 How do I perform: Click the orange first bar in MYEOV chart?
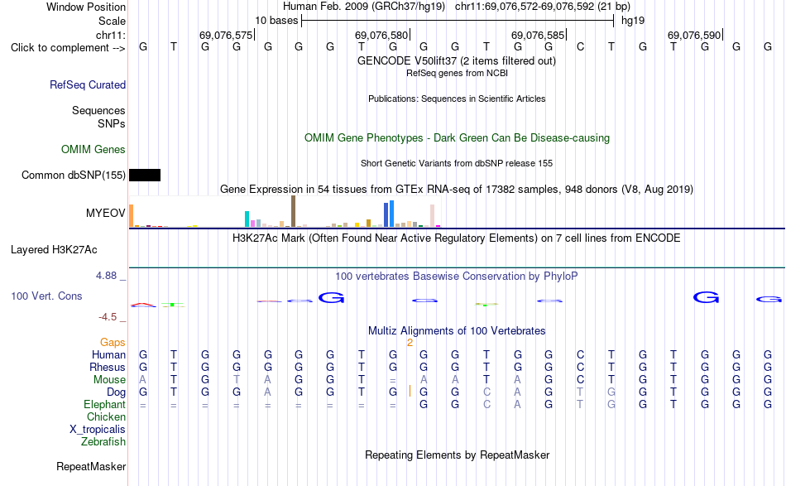coord(132,215)
